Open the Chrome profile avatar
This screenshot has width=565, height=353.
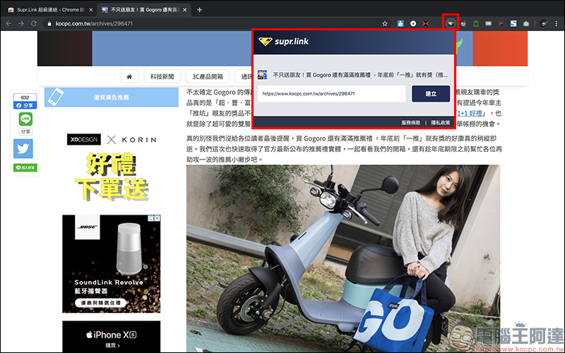(544, 23)
